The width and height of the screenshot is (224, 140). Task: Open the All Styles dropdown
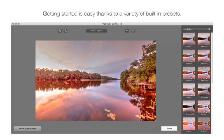click(197, 29)
